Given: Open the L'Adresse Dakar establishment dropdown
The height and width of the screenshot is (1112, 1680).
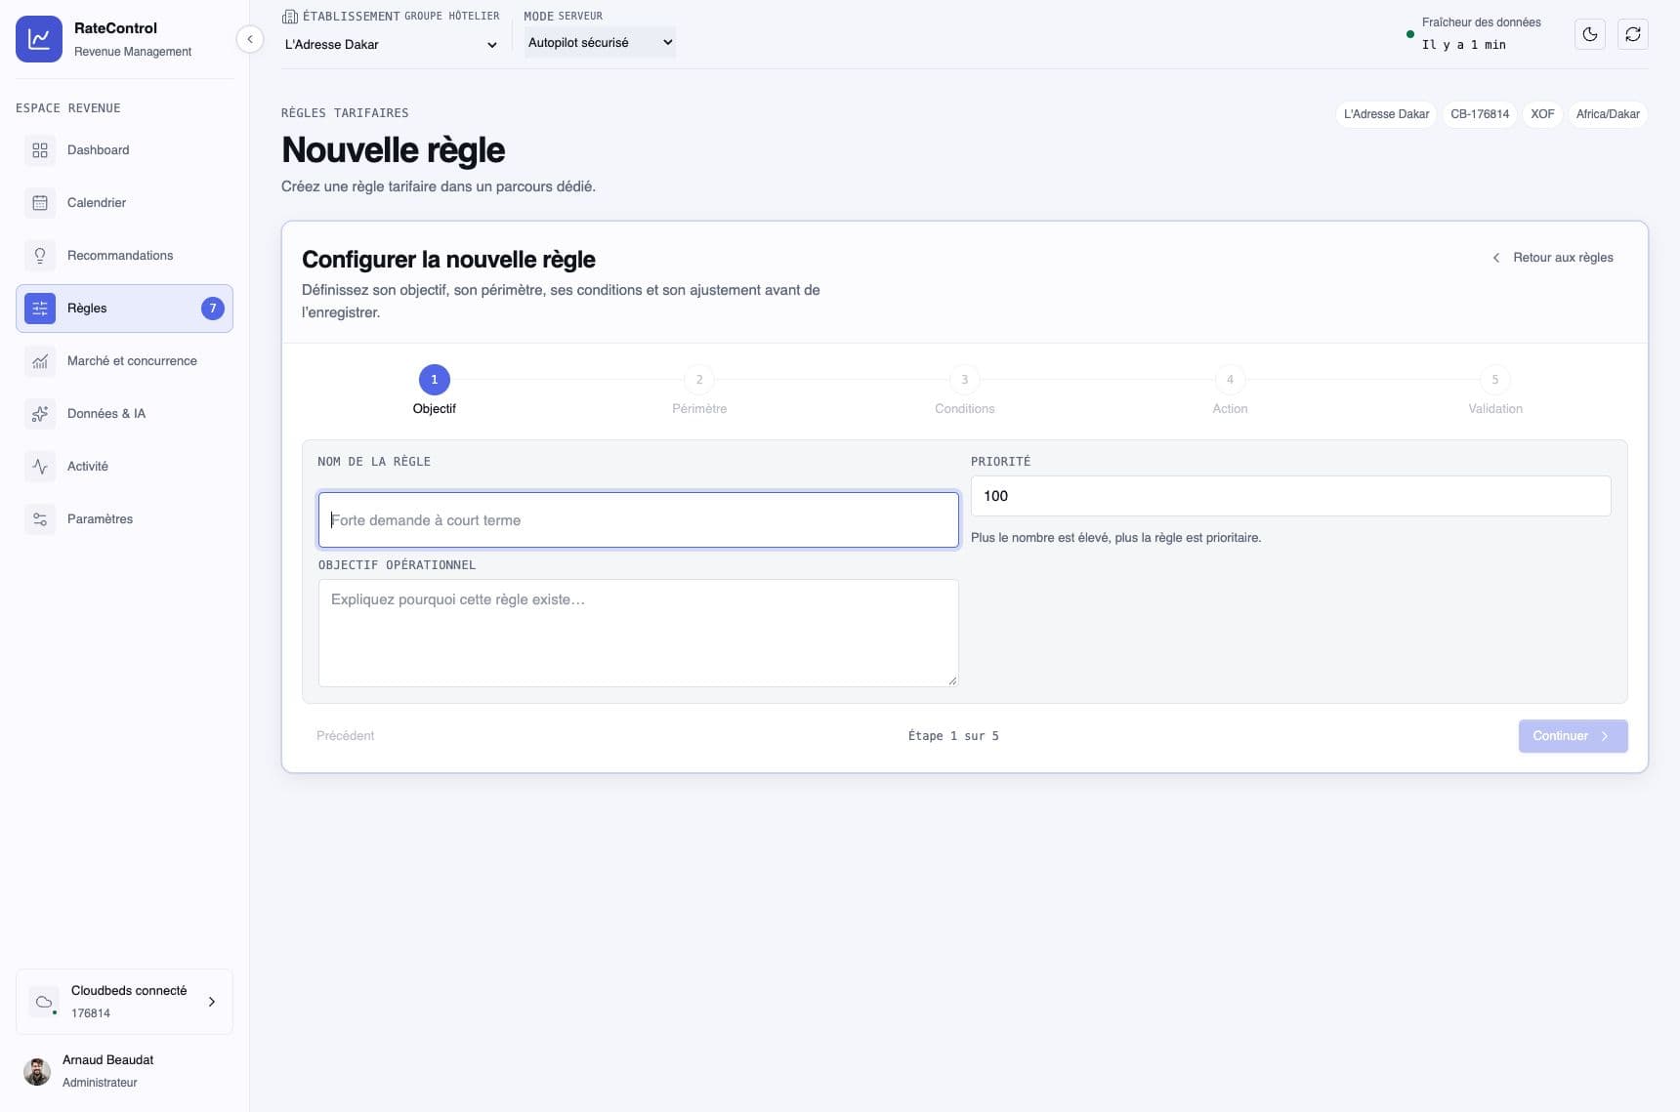Looking at the screenshot, I should pos(391,44).
